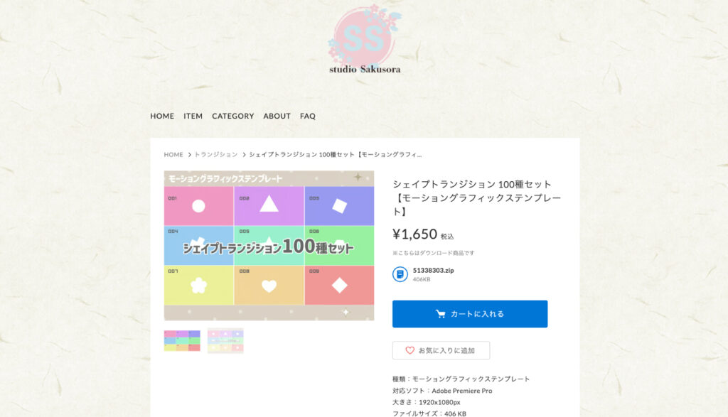Click the HOME breadcrumb link
The width and height of the screenshot is (728, 417).
(x=173, y=154)
